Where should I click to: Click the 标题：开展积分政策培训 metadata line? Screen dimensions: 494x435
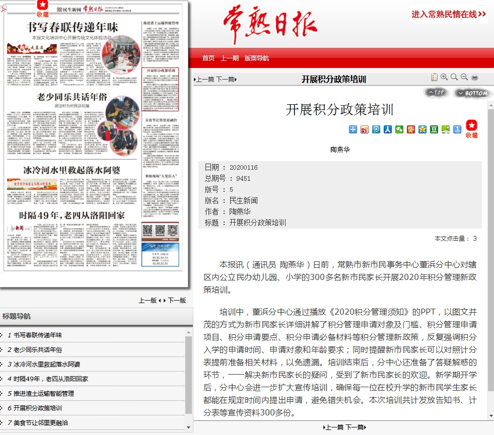(x=245, y=223)
